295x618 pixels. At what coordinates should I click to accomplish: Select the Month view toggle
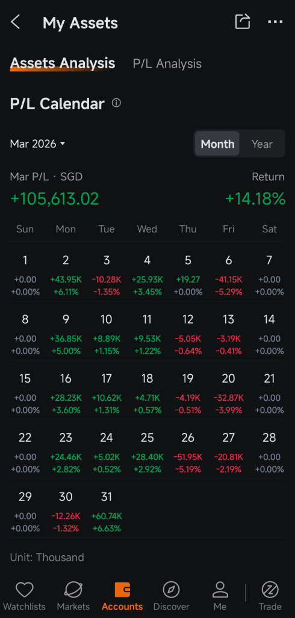click(x=217, y=144)
